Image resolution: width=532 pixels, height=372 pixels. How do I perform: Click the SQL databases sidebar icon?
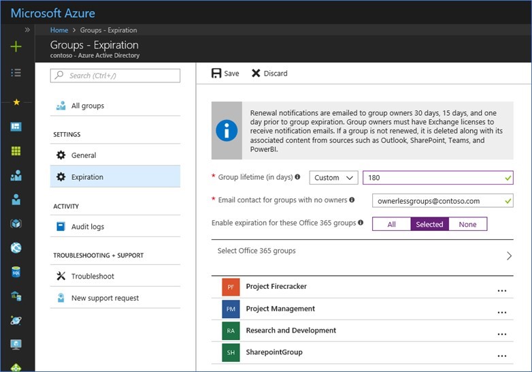(x=16, y=272)
